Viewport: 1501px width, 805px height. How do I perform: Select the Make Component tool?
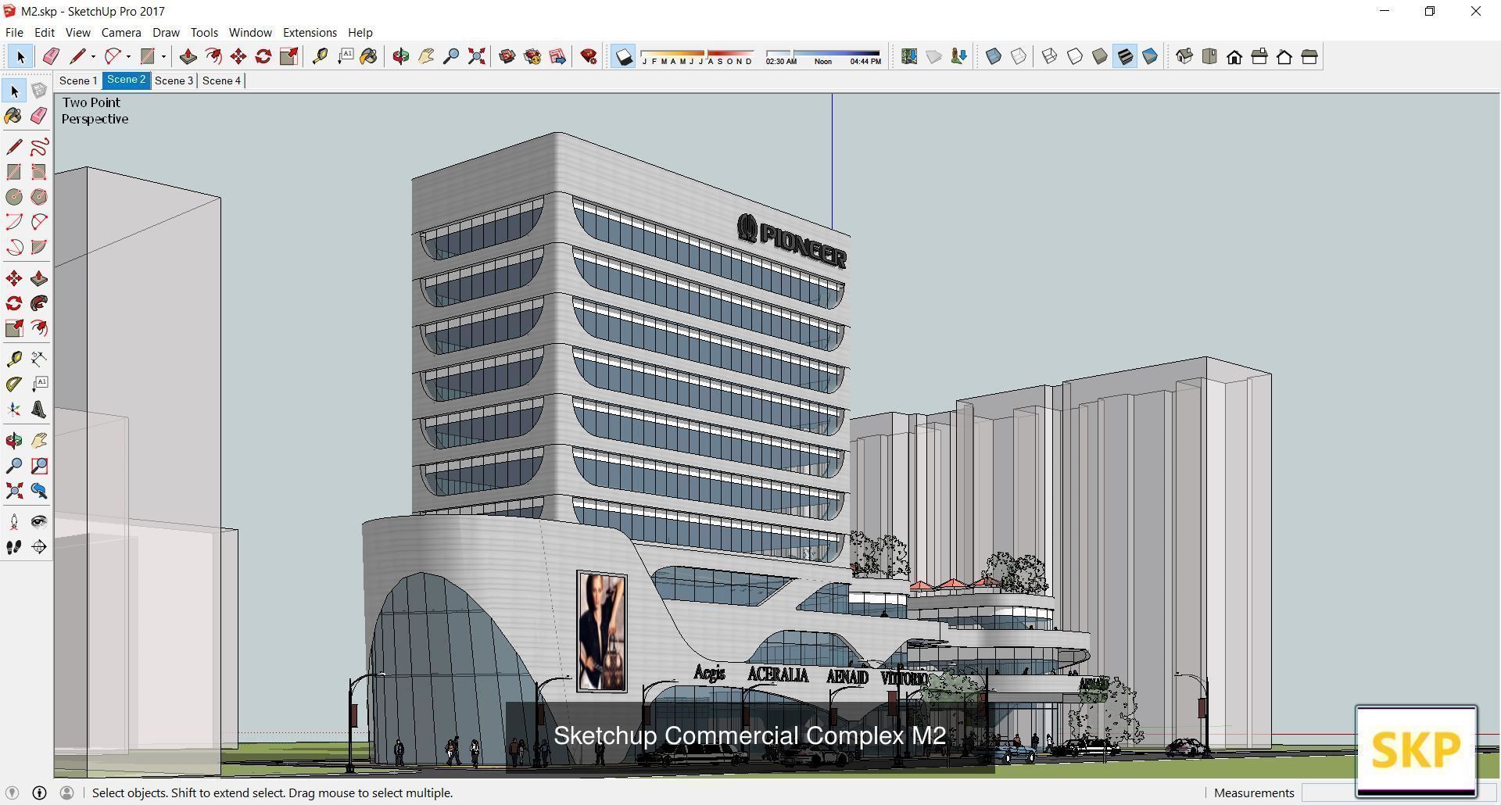point(39,91)
